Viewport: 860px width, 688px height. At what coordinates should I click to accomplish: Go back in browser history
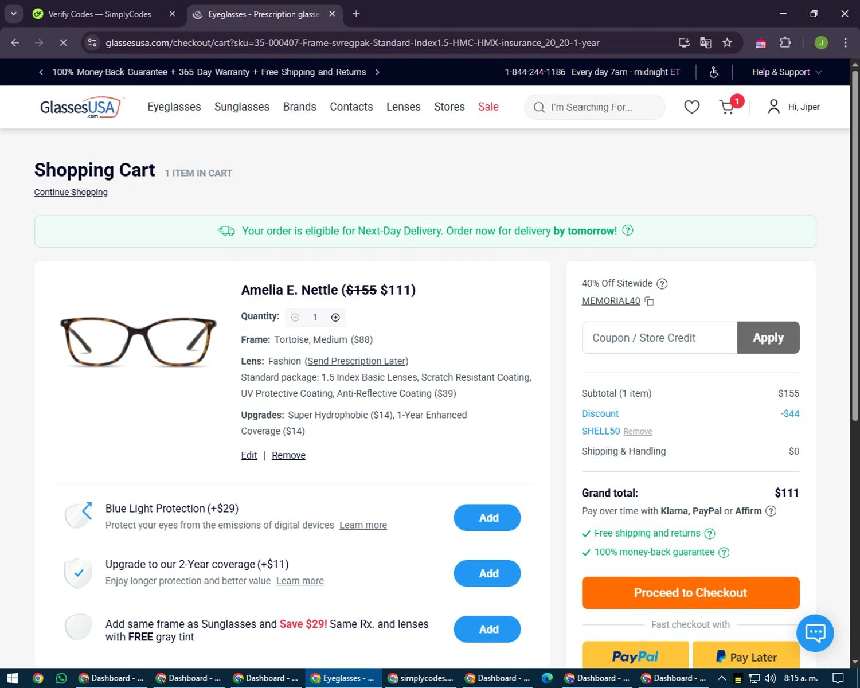(x=15, y=43)
